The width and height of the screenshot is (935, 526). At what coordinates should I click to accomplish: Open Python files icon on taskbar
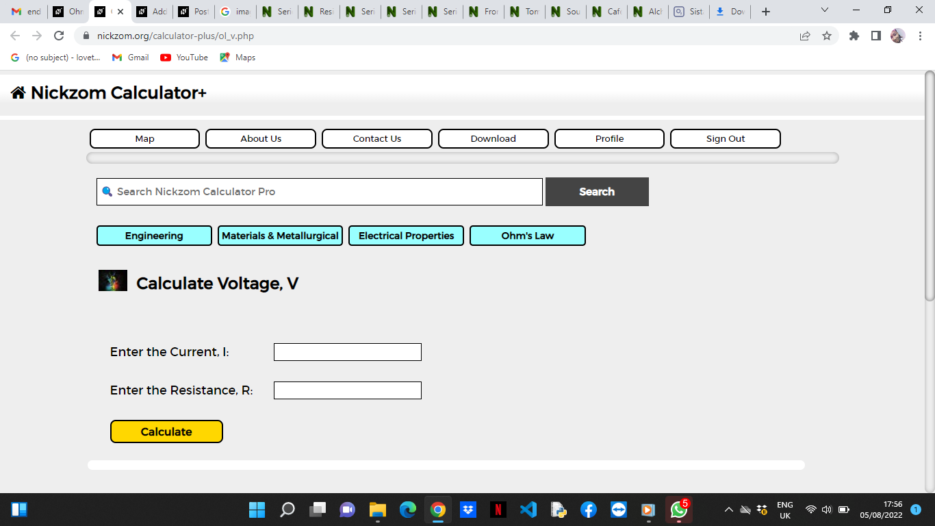point(559,510)
